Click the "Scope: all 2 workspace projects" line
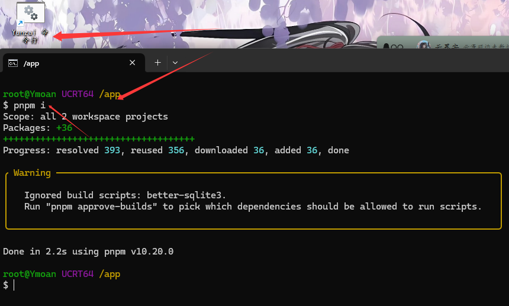This screenshot has height=306, width=509. click(85, 117)
